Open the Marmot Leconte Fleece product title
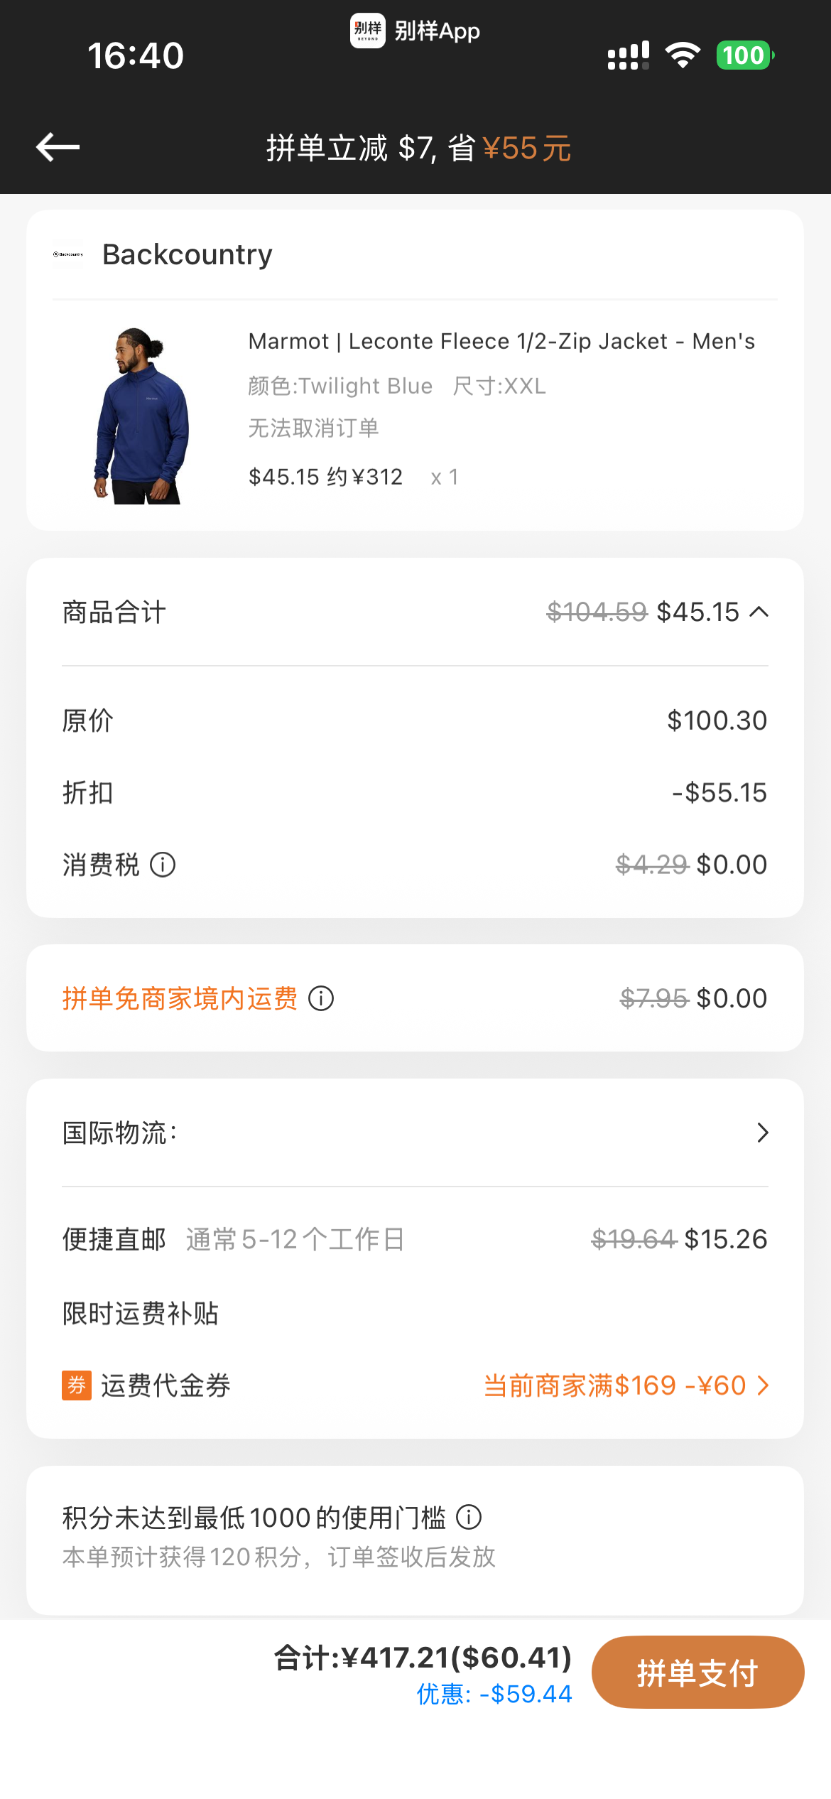Screen dimensions: 831x1799 tap(501, 342)
